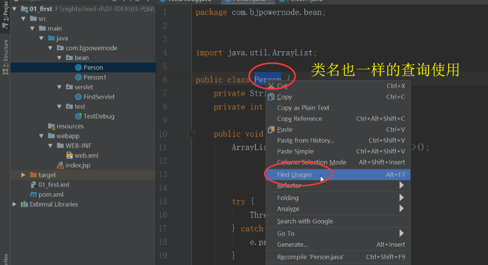Click the try keyword on line 15
This screenshot has height=265, width=488.
(238, 202)
